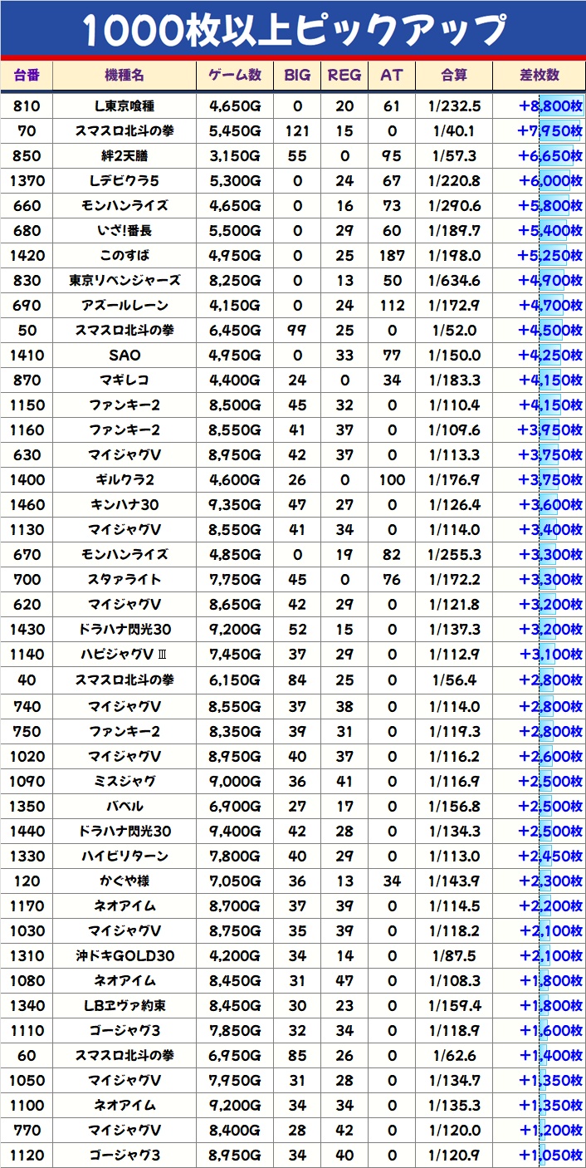Select the 差枚数 column header
The width and height of the screenshot is (586, 1168).
[x=540, y=76]
